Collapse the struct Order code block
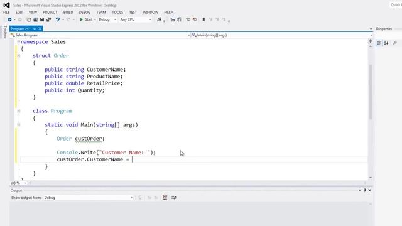Screen dimensions: 402x226 19,56
